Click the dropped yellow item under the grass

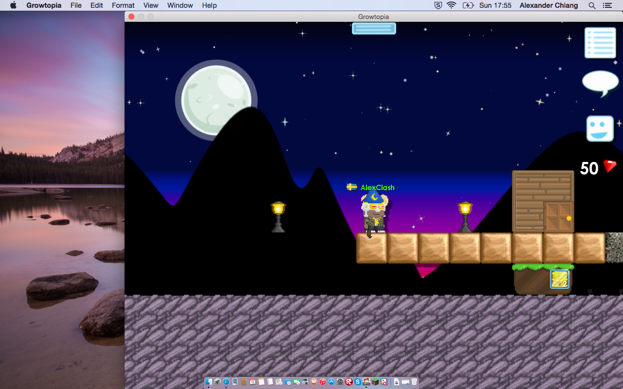[x=559, y=279]
